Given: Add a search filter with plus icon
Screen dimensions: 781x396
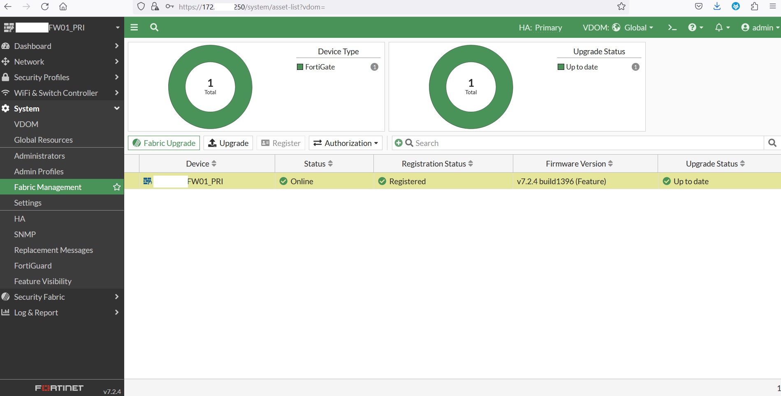Looking at the screenshot, I should point(399,143).
